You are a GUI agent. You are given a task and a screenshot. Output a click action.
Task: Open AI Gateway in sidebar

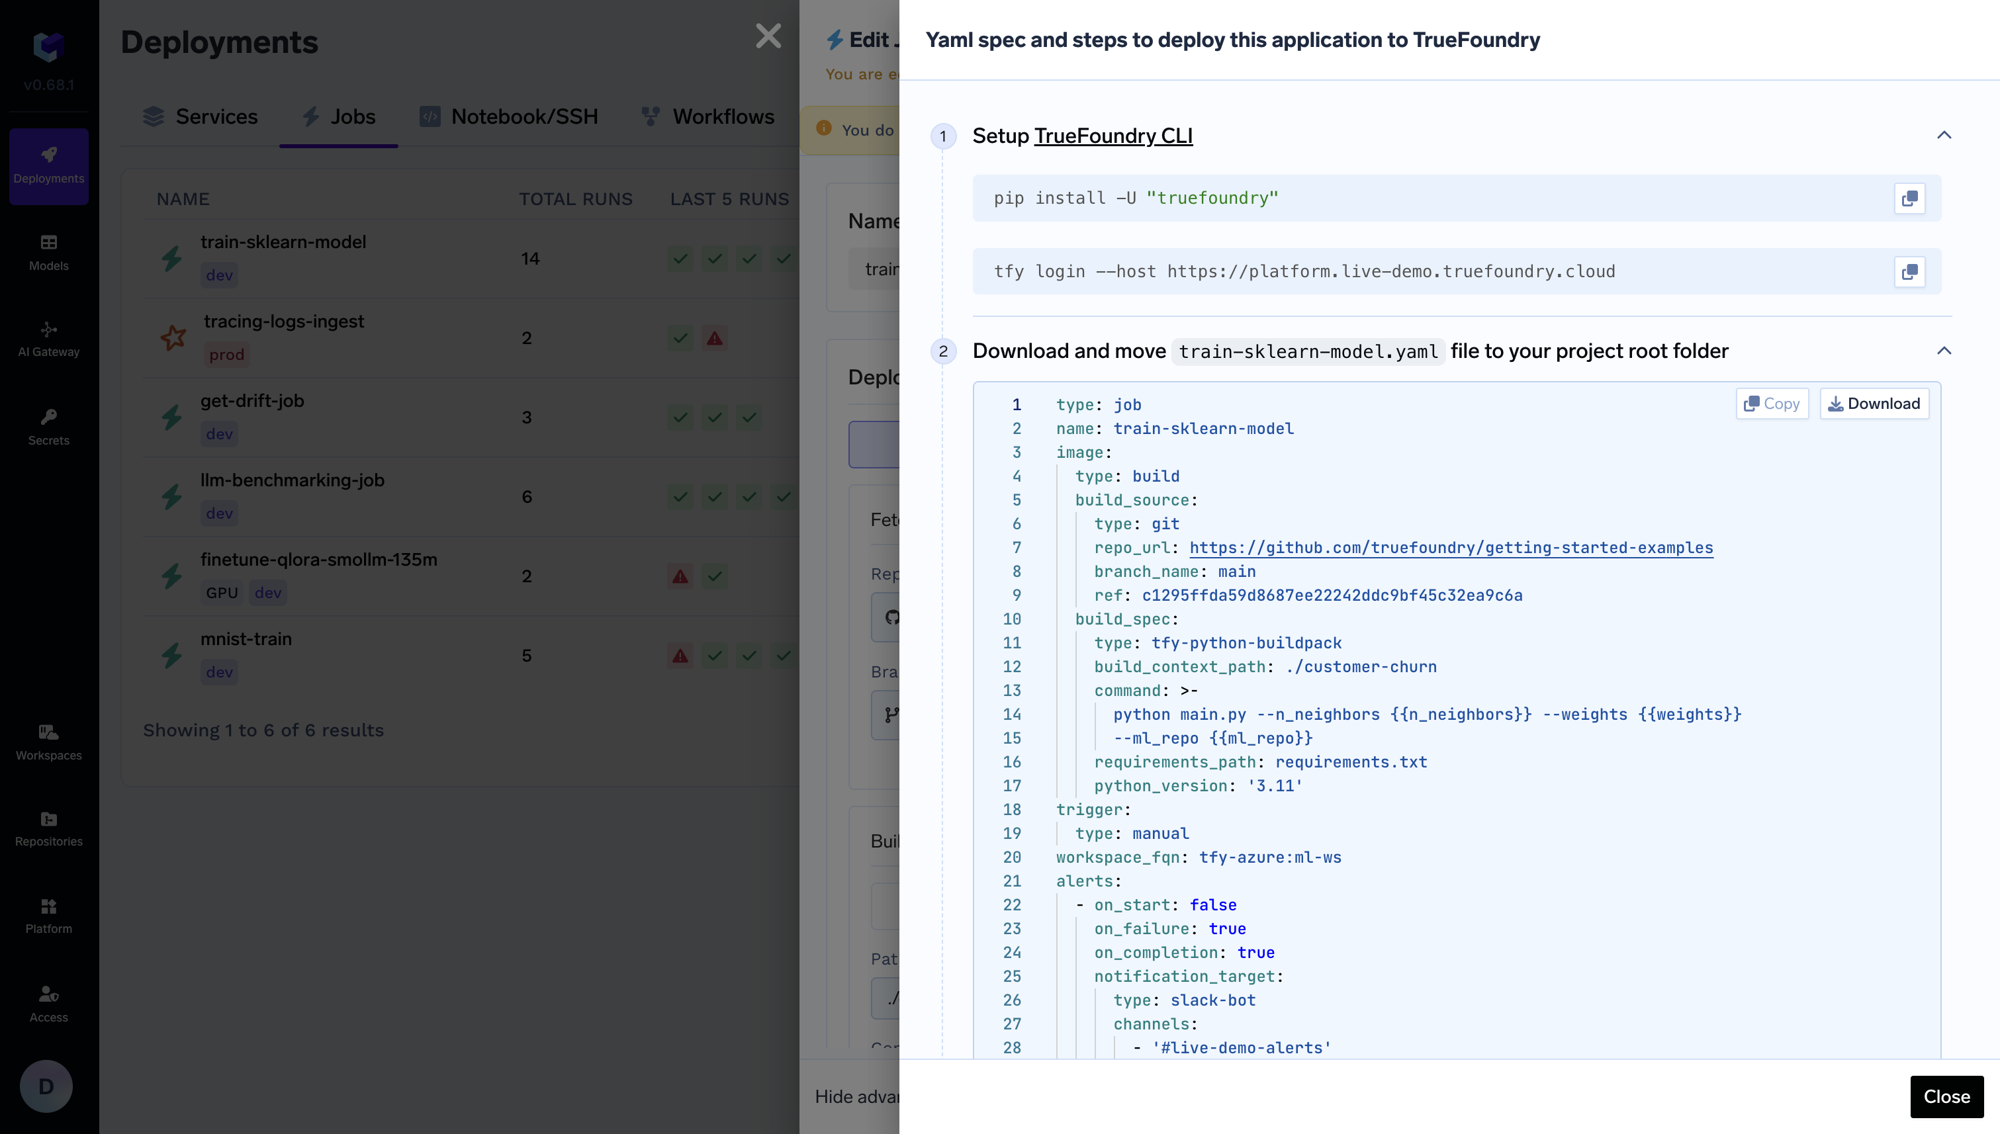48,339
